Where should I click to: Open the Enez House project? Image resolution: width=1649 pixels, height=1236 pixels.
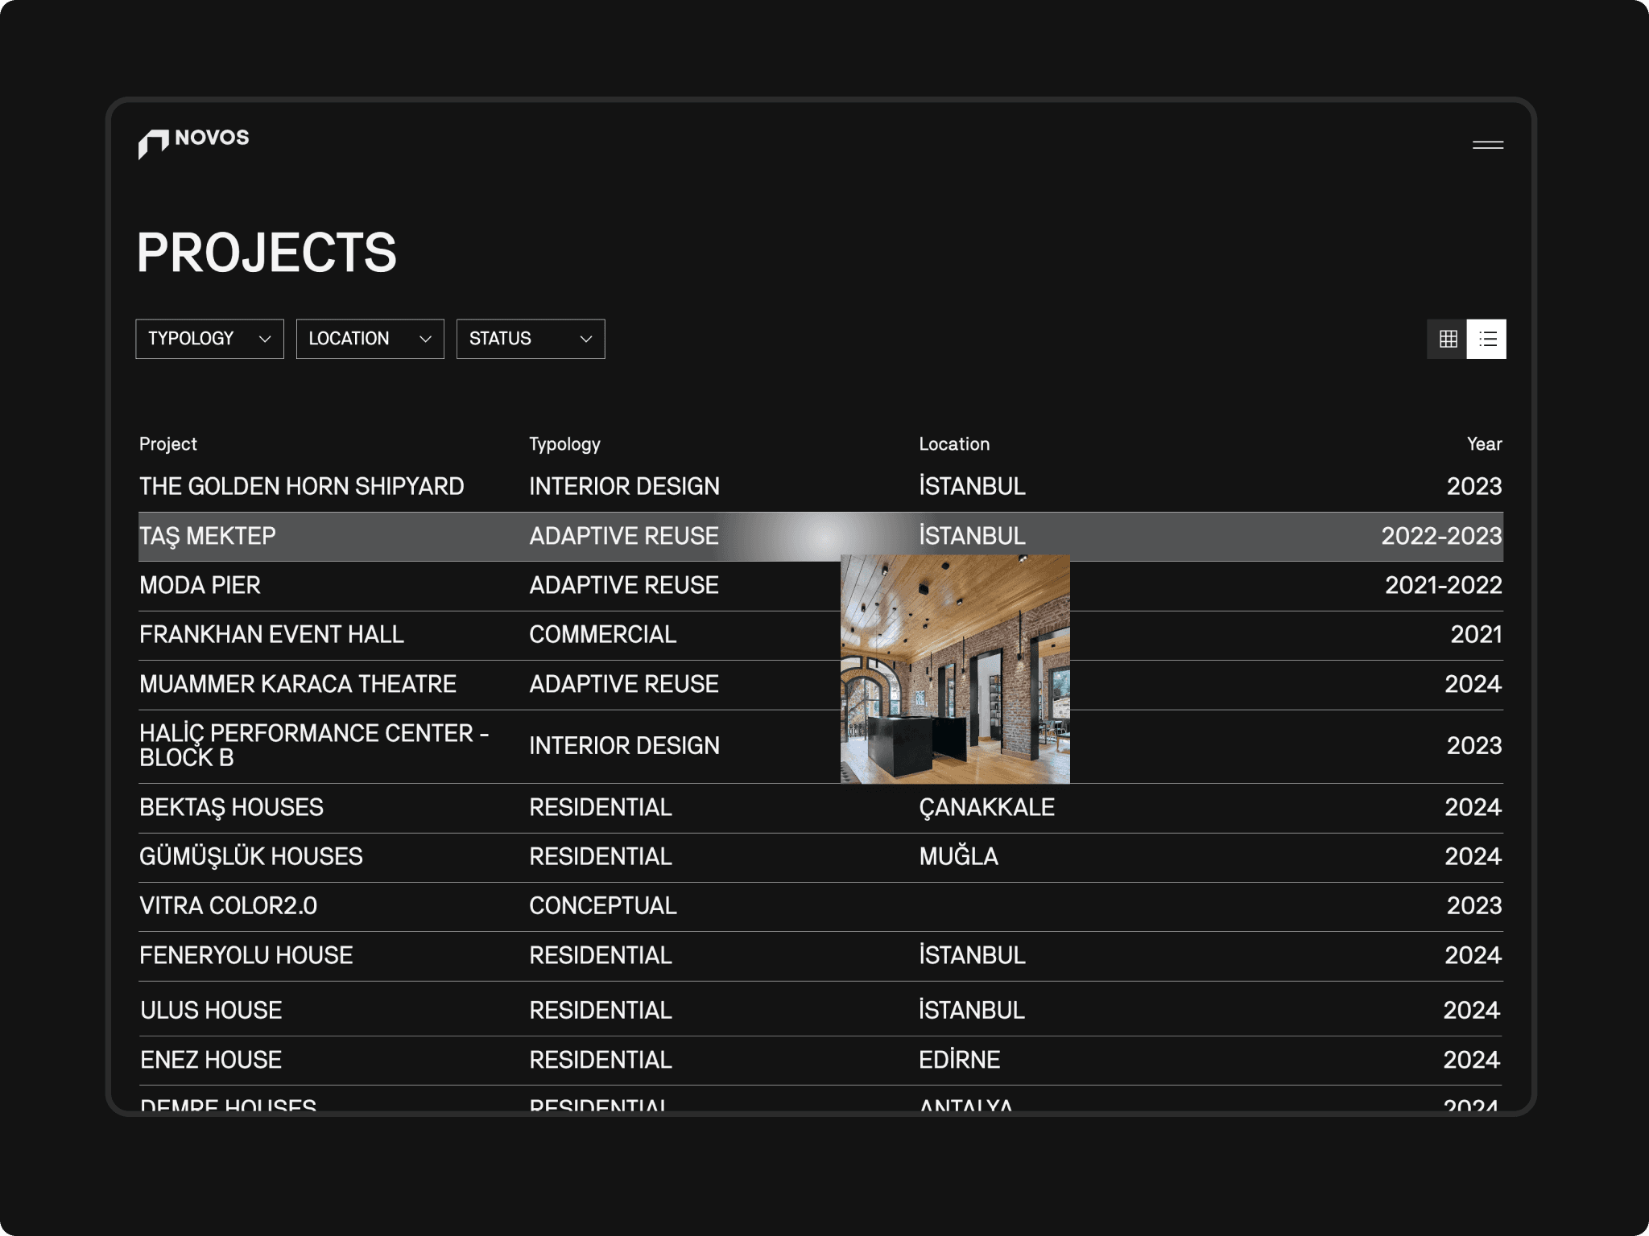tap(211, 1060)
